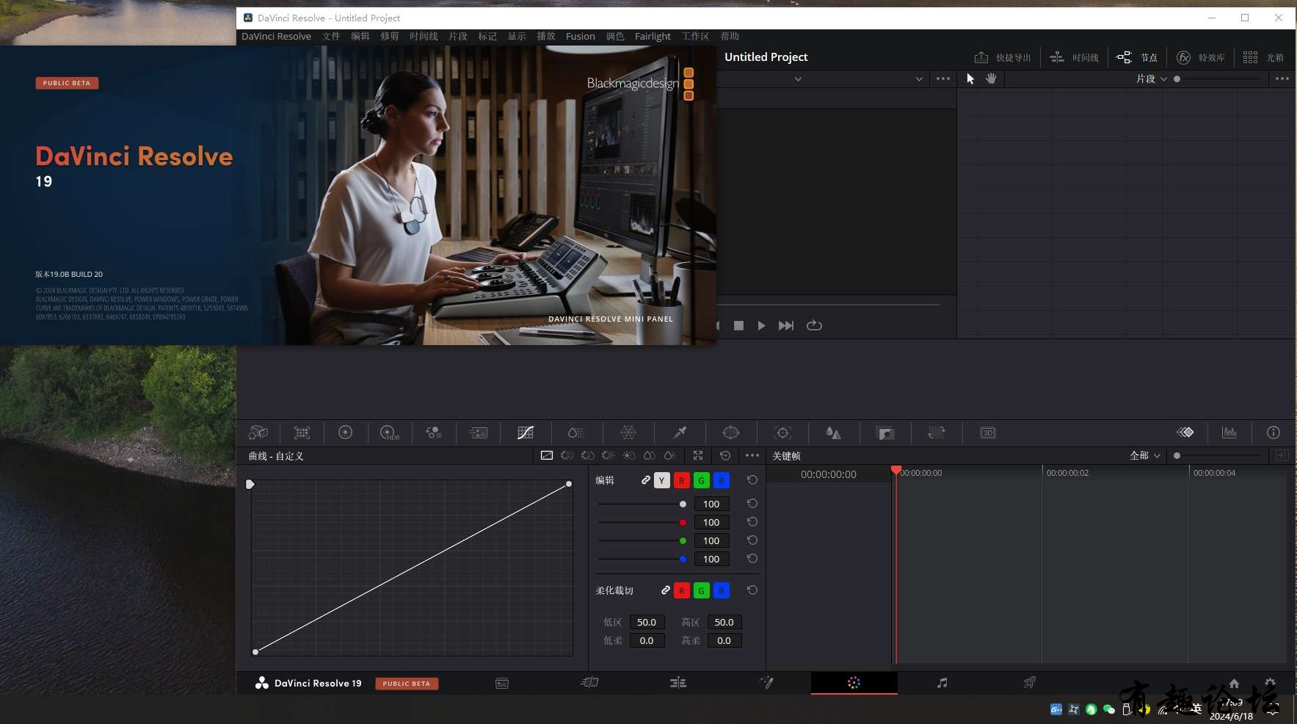Open the Power Window palette
Viewport: 1297px width, 724px height.
[731, 432]
